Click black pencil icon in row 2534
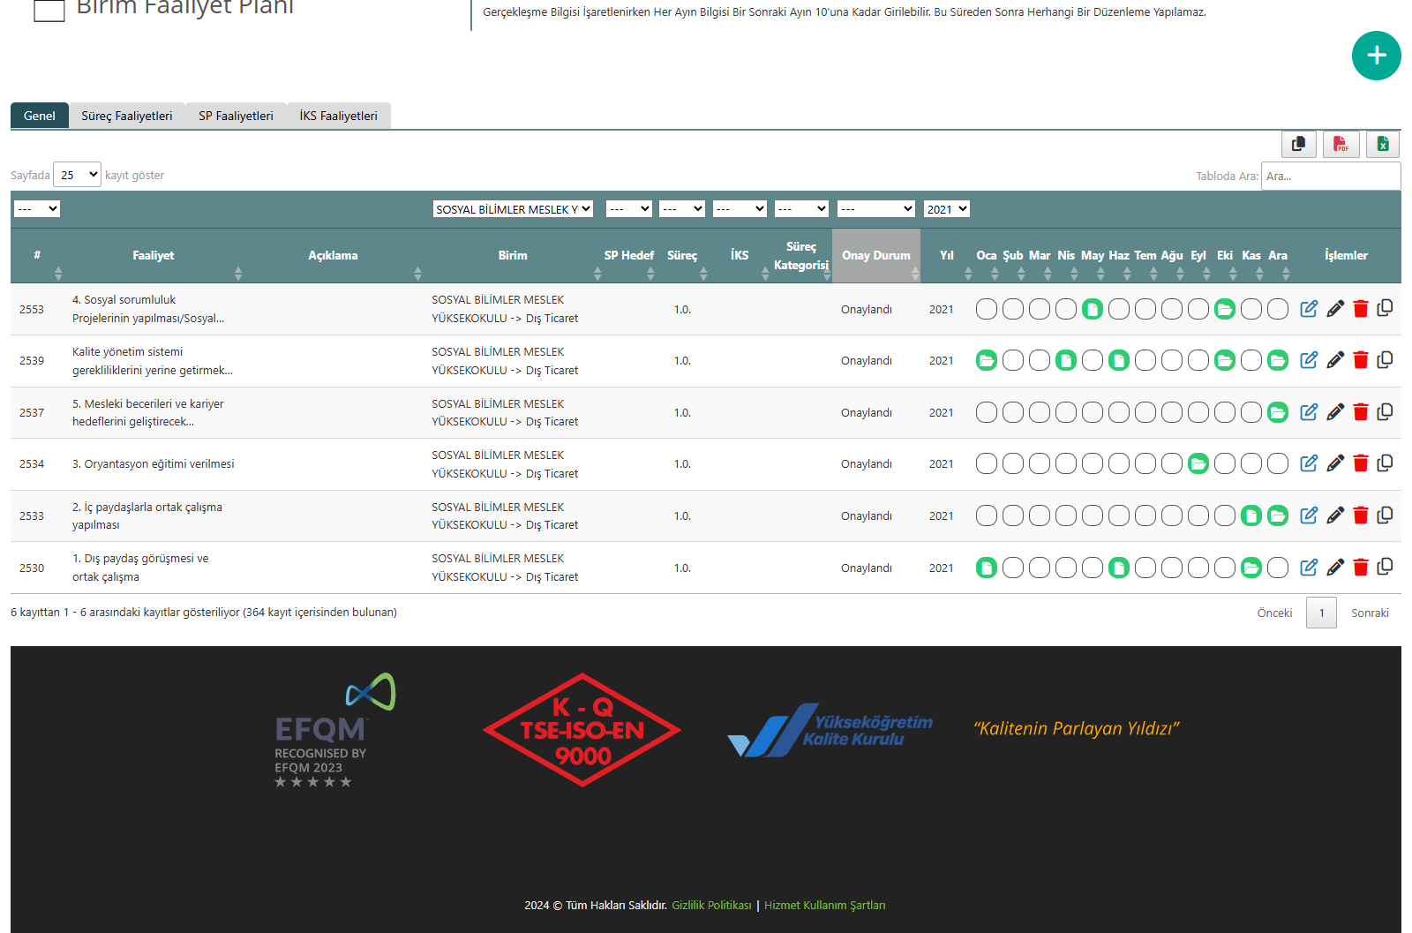The height and width of the screenshot is (933, 1412). pyautogui.click(x=1335, y=463)
